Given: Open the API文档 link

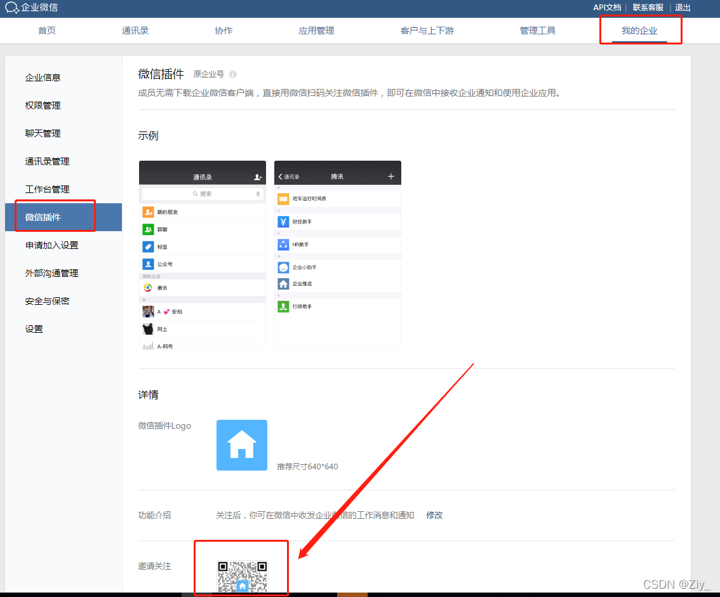Looking at the screenshot, I should pyautogui.click(x=607, y=8).
